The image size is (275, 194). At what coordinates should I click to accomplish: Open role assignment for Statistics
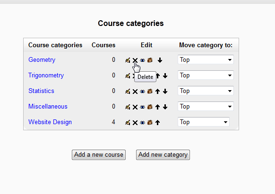pos(150,91)
